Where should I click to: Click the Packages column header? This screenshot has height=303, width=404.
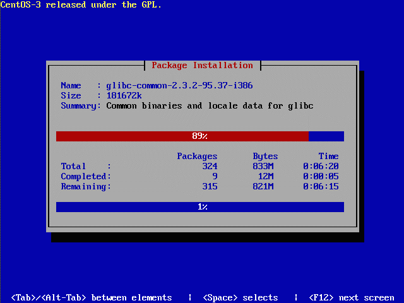pyautogui.click(x=197, y=156)
